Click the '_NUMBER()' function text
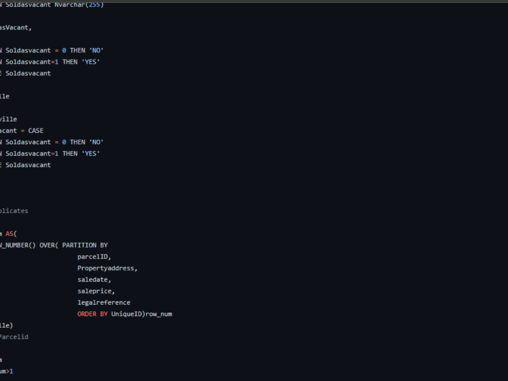 (x=18, y=245)
